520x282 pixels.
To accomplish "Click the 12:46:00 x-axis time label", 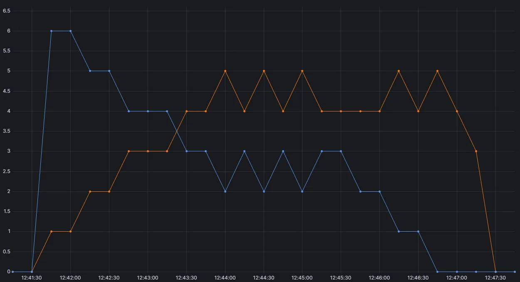I will coord(379,277).
